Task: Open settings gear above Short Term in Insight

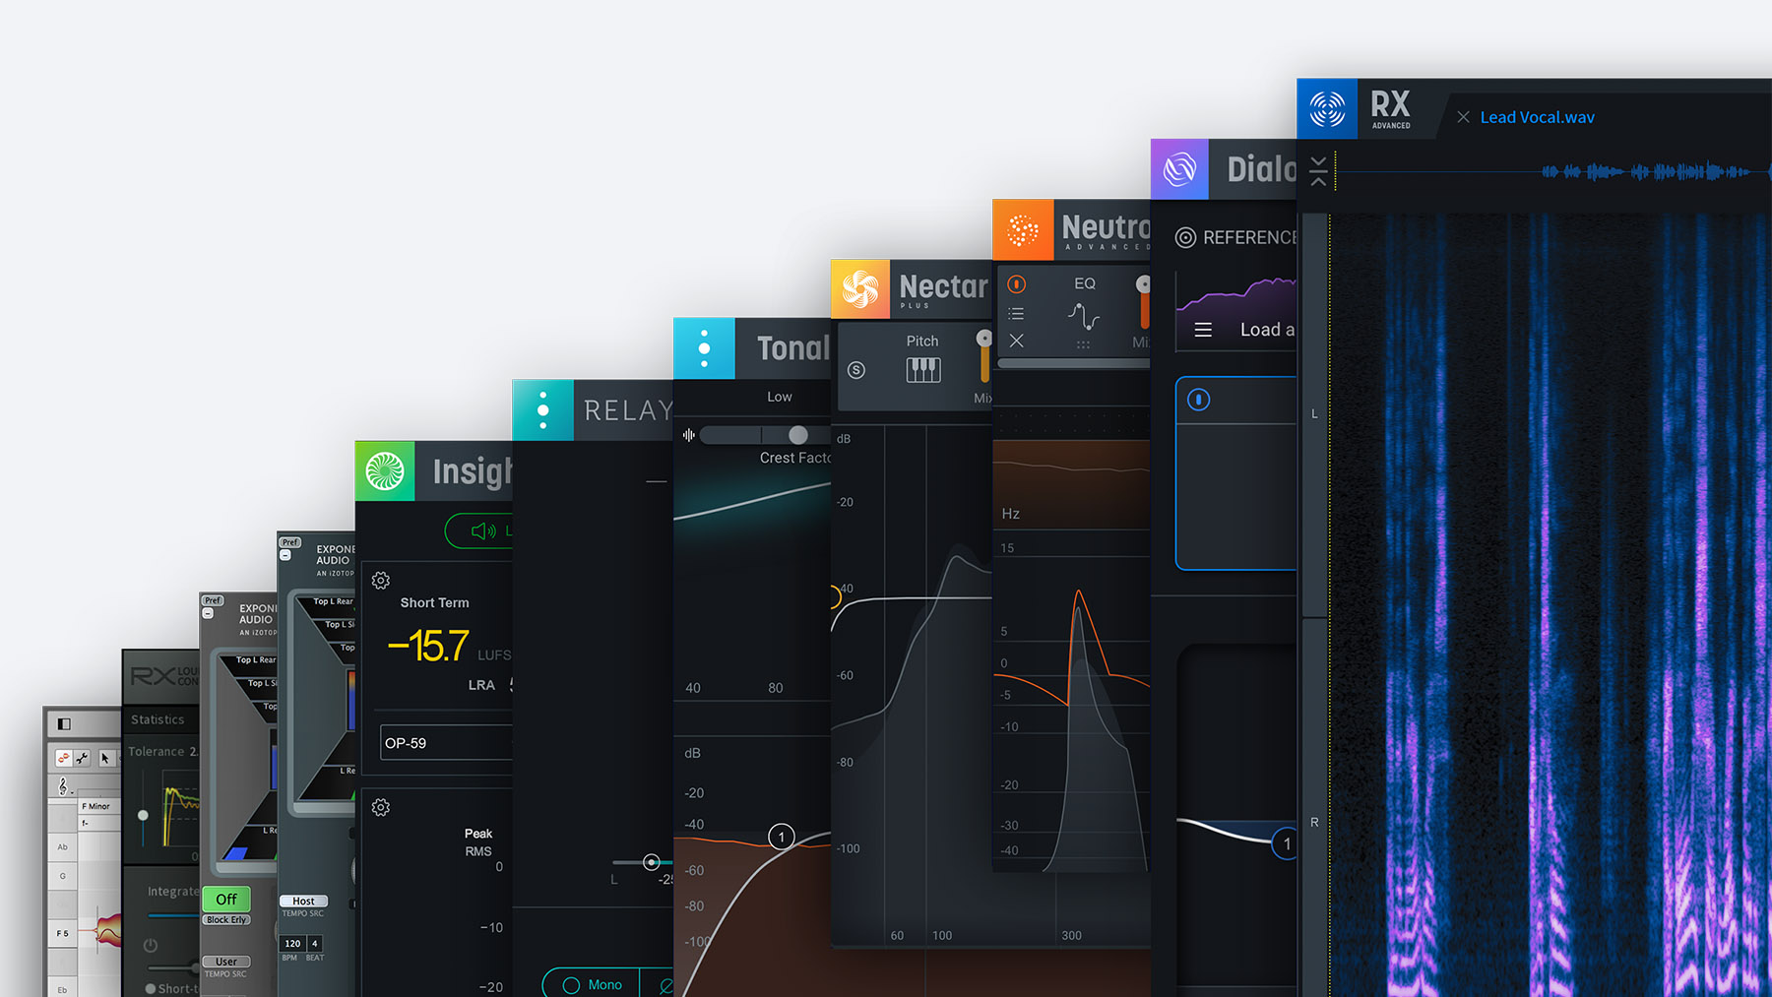Action: pos(381,581)
